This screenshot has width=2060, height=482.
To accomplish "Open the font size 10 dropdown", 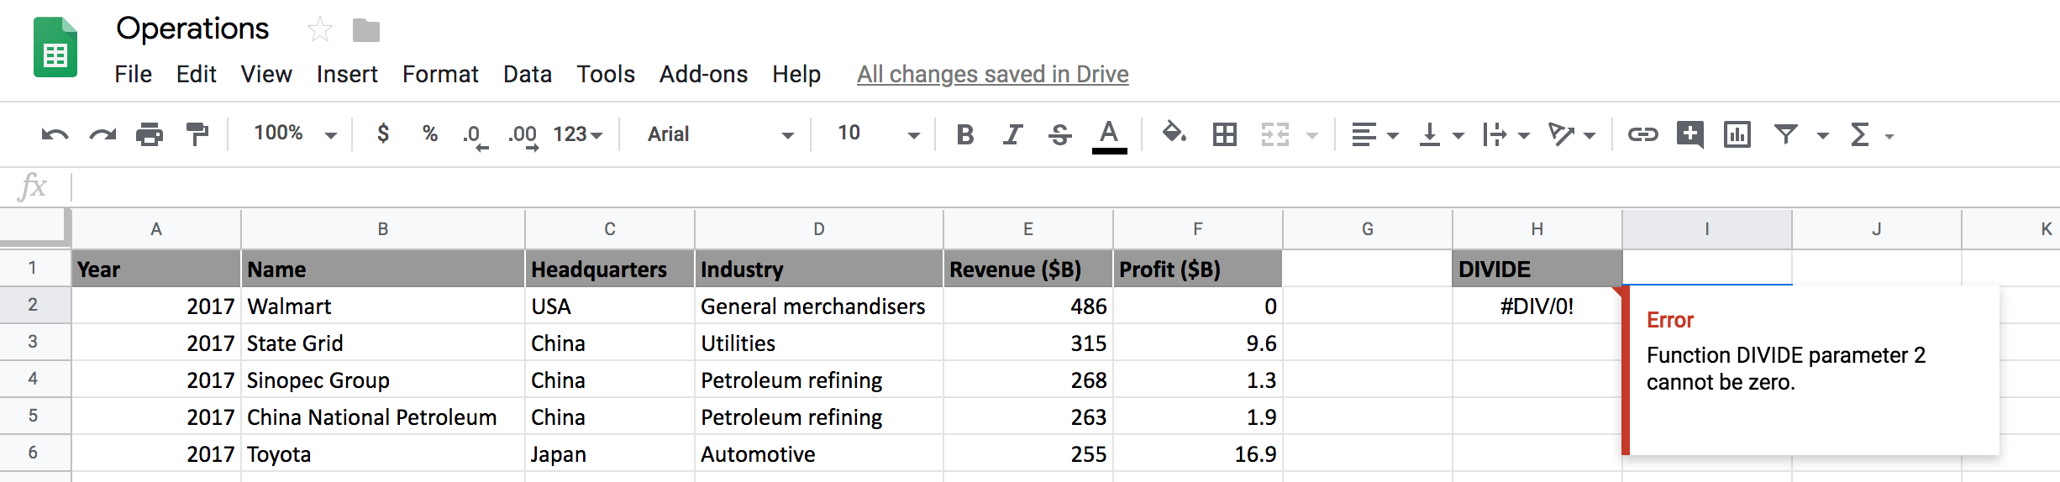I will point(878,134).
